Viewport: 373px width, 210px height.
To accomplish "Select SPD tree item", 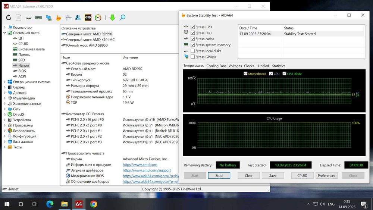I will tap(22, 60).
